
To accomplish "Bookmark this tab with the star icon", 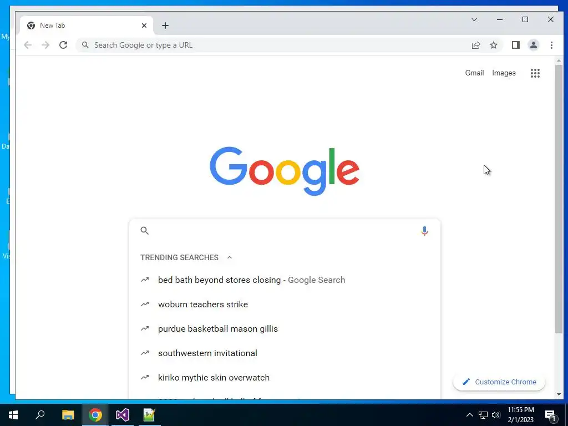I will point(493,45).
